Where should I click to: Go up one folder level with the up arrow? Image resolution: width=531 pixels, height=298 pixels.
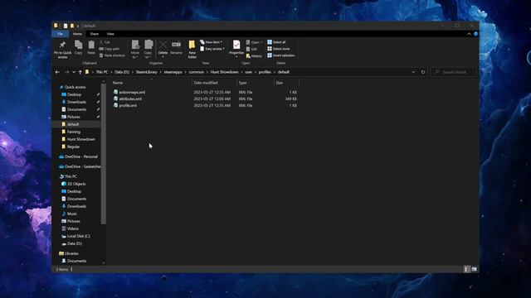pyautogui.click(x=80, y=72)
